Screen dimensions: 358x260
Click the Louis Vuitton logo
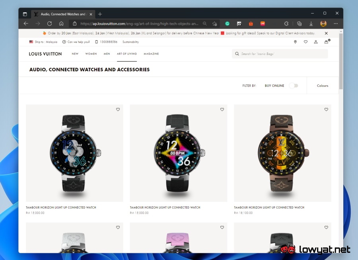(45, 54)
